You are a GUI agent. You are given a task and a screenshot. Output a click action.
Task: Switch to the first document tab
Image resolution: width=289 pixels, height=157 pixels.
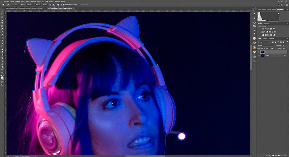pyautogui.click(x=25, y=8)
